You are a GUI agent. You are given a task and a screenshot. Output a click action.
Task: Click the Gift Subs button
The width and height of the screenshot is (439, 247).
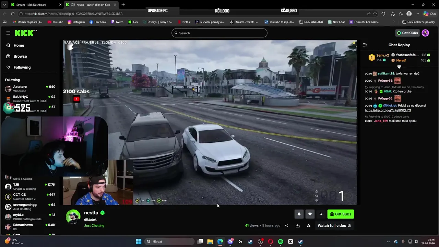coord(341,214)
